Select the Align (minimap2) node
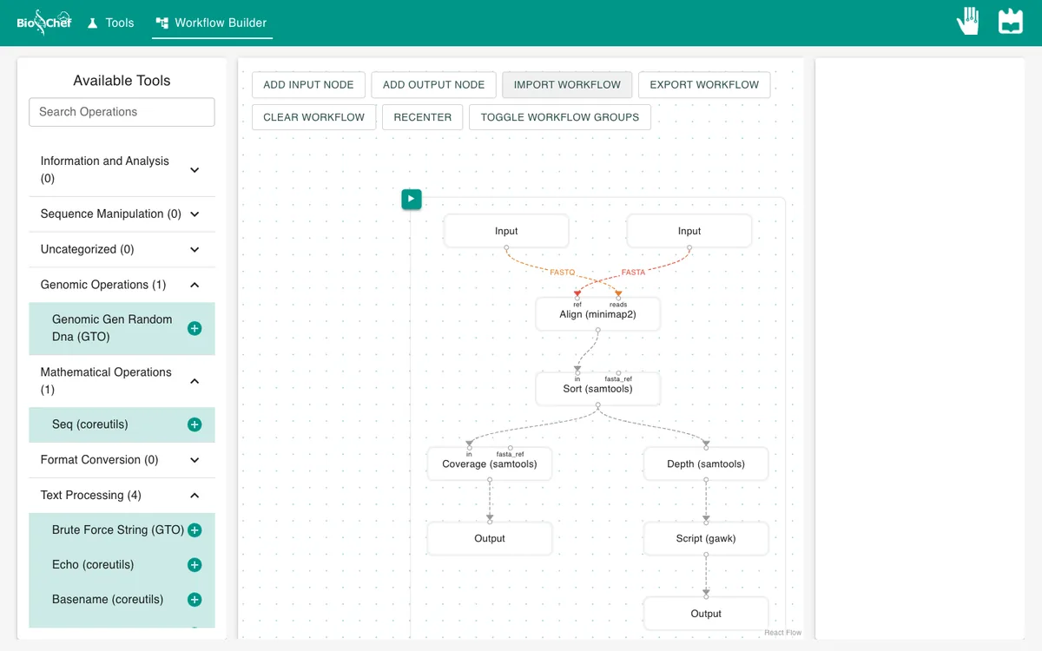 pos(598,314)
